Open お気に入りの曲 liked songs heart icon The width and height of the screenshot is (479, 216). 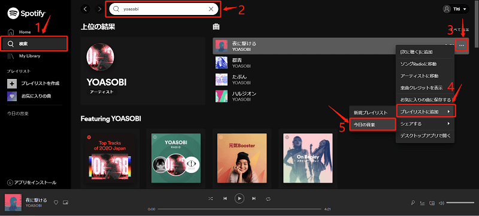(x=12, y=96)
